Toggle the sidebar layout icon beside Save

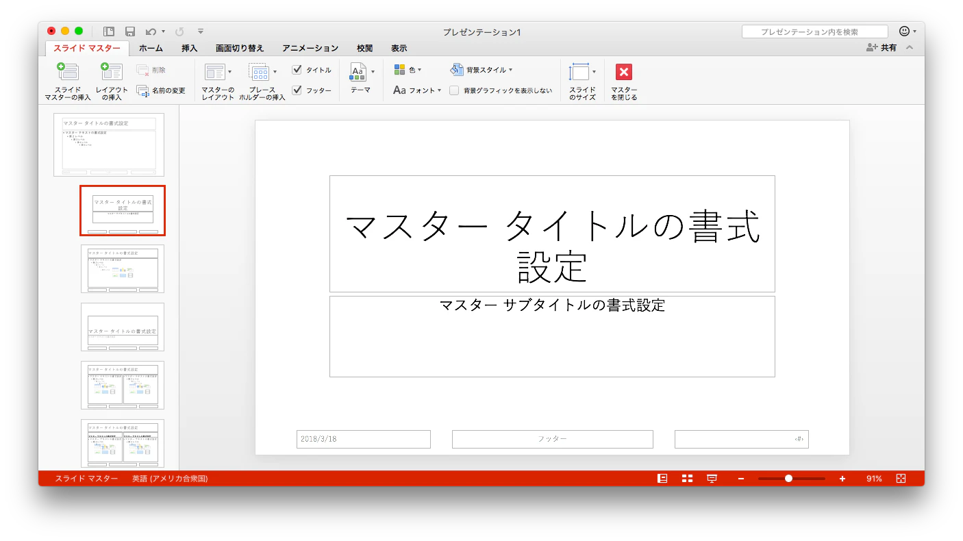coord(109,32)
